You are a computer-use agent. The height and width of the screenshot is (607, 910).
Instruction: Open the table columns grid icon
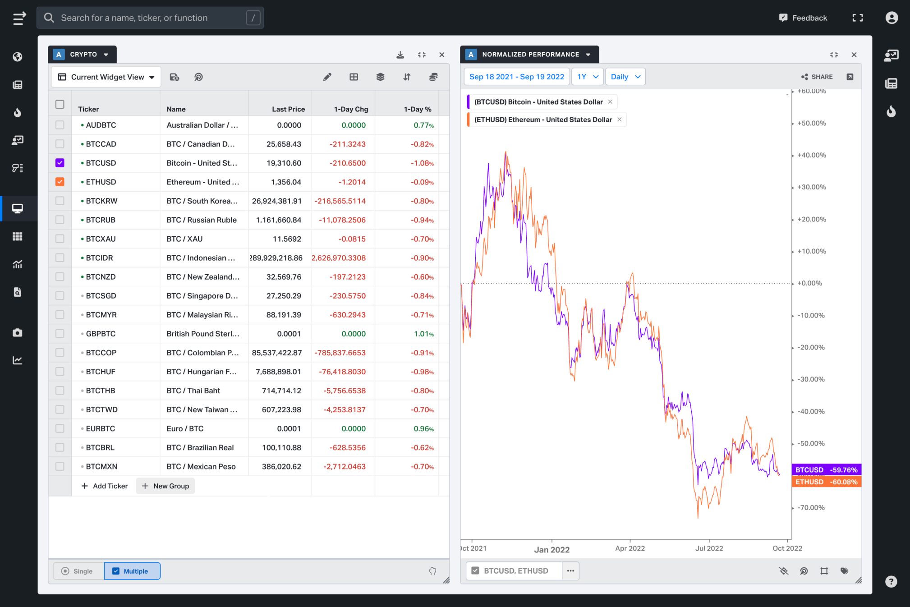point(354,77)
